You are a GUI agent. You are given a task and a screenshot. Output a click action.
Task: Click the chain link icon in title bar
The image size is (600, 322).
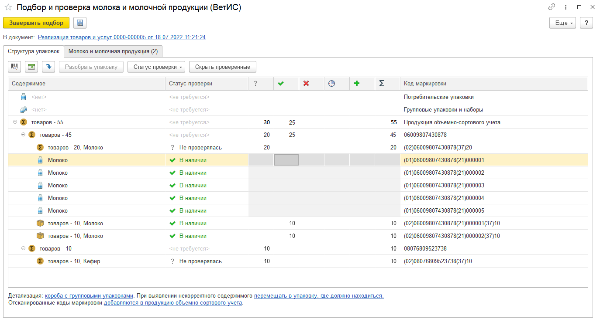(x=552, y=7)
